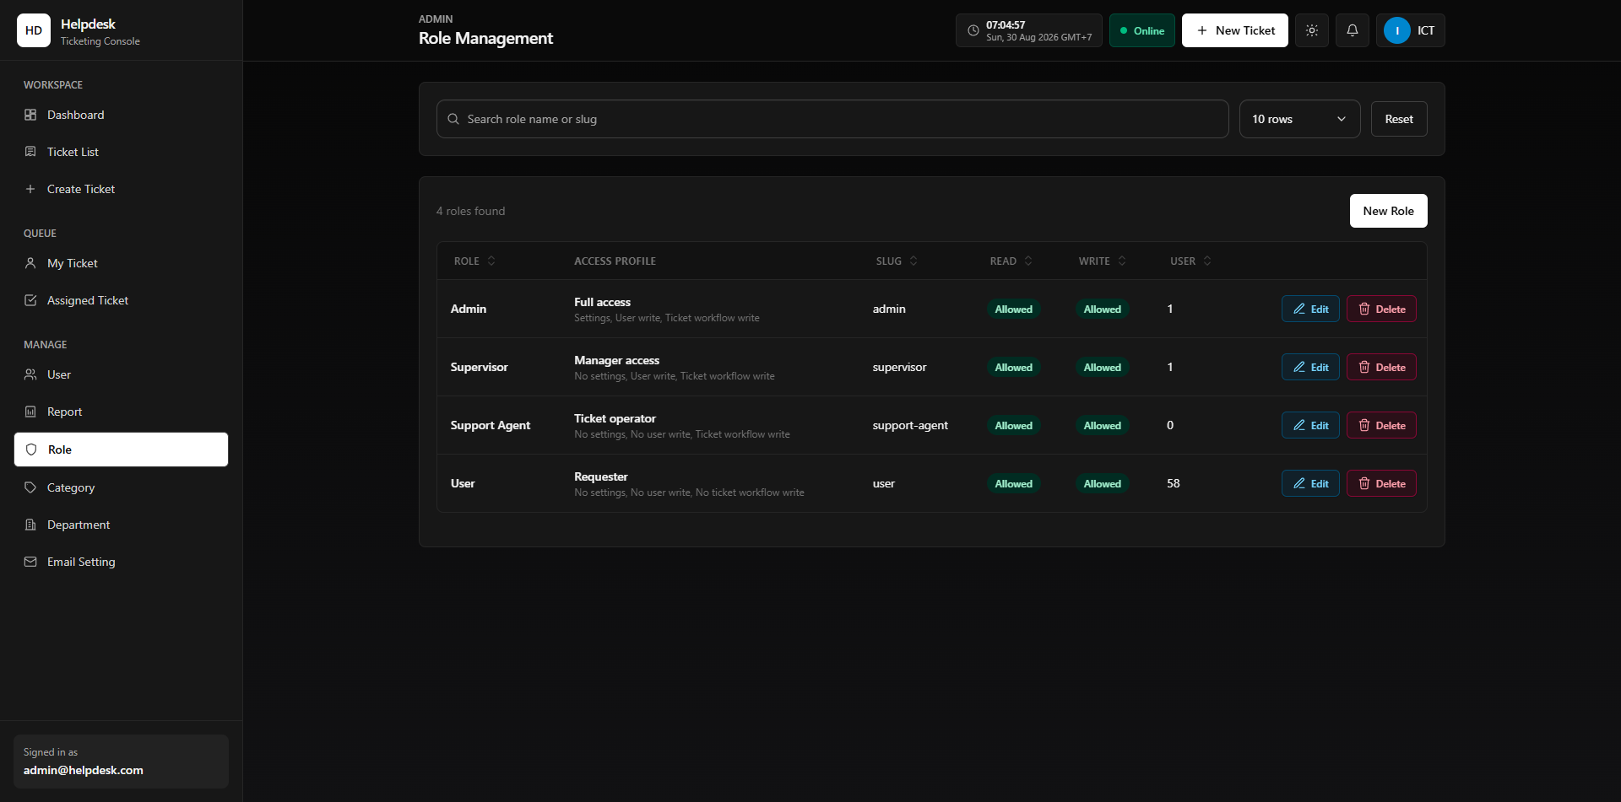Screen dimensions: 1621x802
Task: Delete the User role
Action: [1381, 483]
